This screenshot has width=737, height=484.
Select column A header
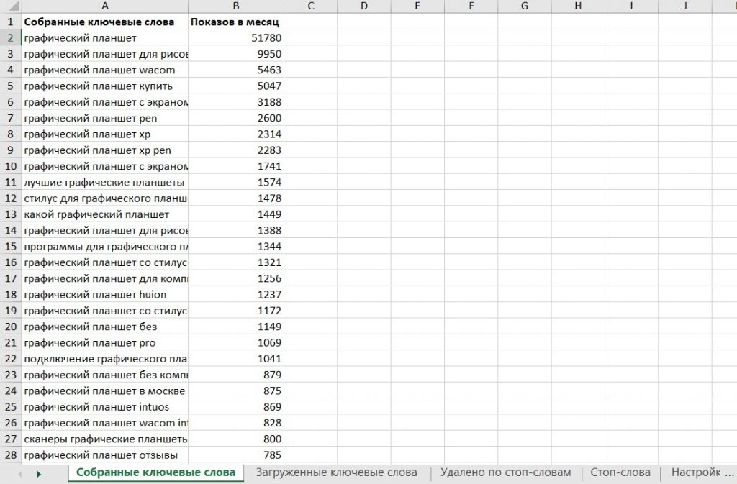pos(105,6)
